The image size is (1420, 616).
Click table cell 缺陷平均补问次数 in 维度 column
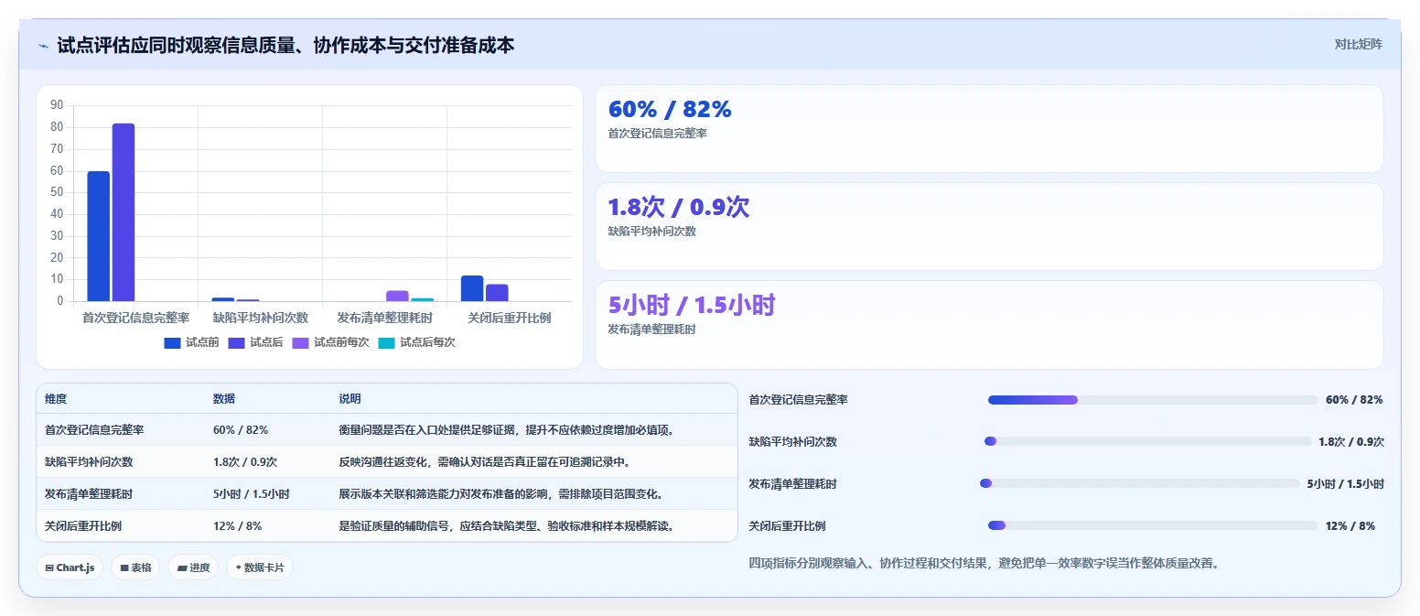(89, 462)
